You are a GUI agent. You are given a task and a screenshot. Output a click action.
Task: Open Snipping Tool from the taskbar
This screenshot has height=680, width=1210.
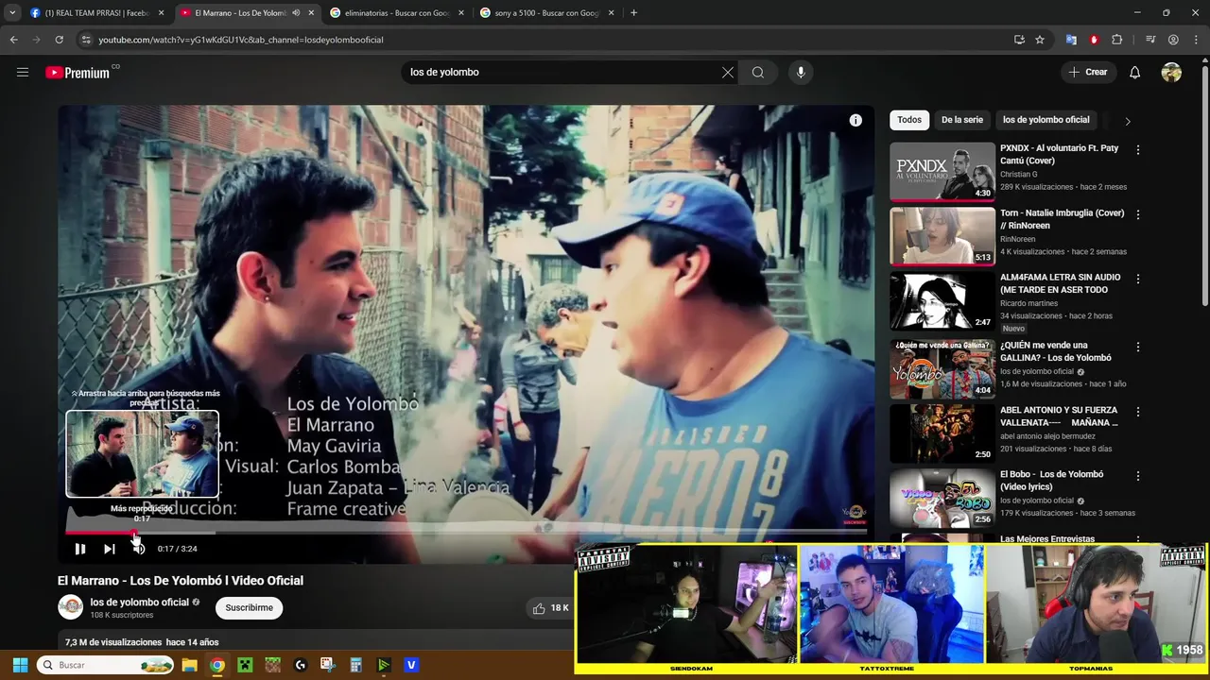(x=328, y=665)
